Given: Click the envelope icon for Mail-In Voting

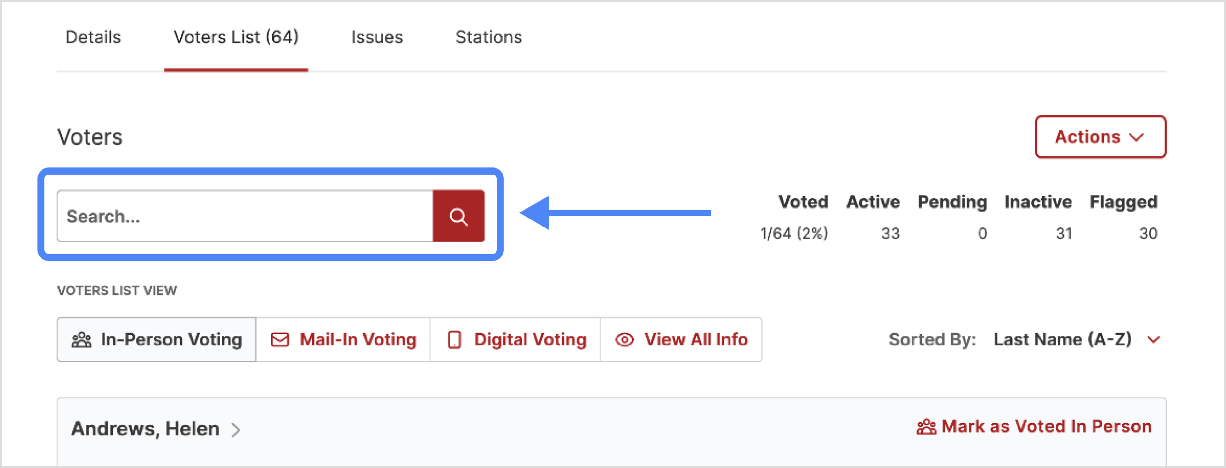Looking at the screenshot, I should [280, 339].
